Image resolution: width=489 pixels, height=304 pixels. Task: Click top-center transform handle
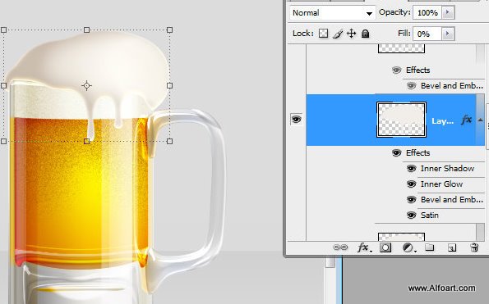click(x=86, y=29)
